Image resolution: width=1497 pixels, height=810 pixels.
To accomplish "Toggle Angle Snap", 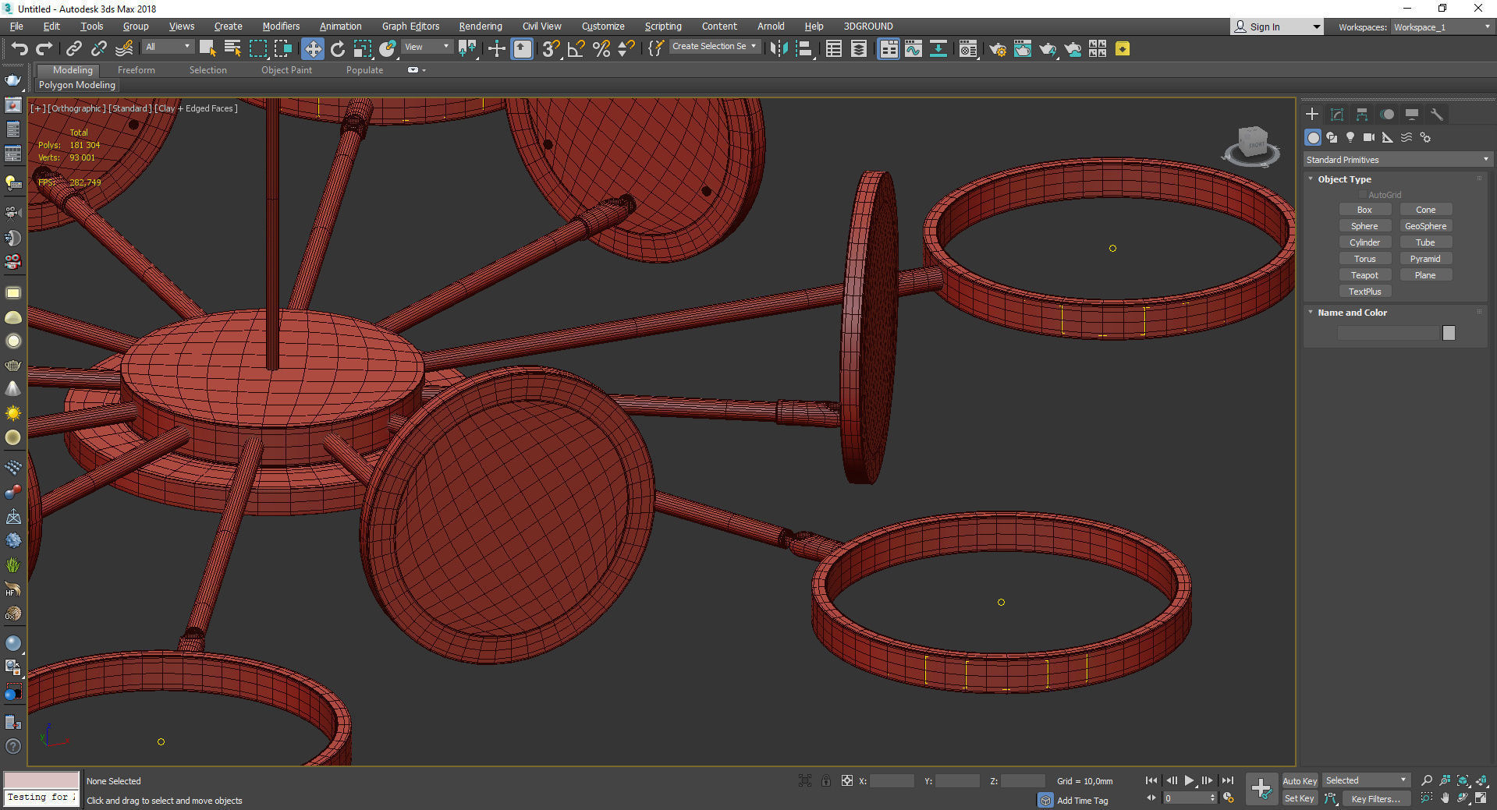I will click(576, 49).
